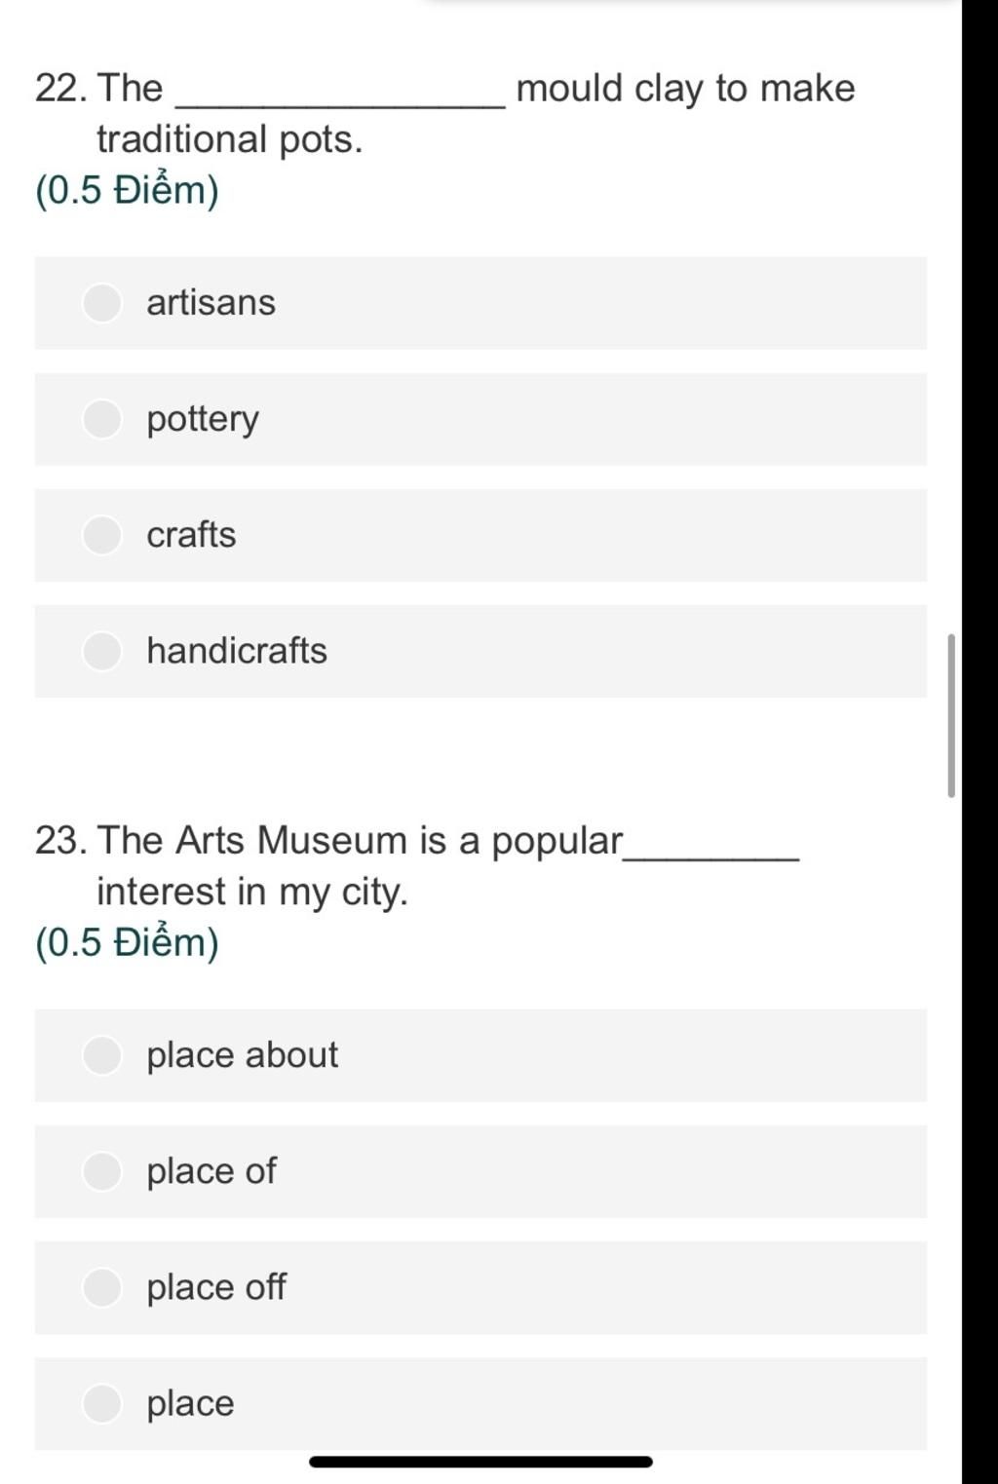Tap the 'place off' answer text
This screenshot has width=998, height=1484.
[216, 1287]
